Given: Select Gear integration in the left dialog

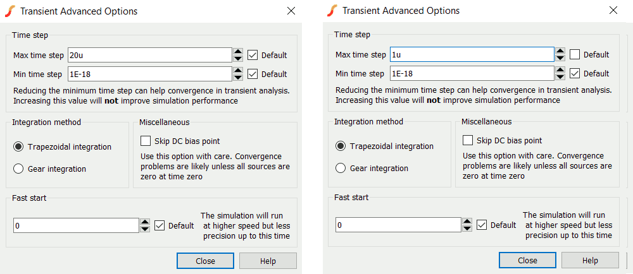Looking at the screenshot, I should pyautogui.click(x=18, y=169).
